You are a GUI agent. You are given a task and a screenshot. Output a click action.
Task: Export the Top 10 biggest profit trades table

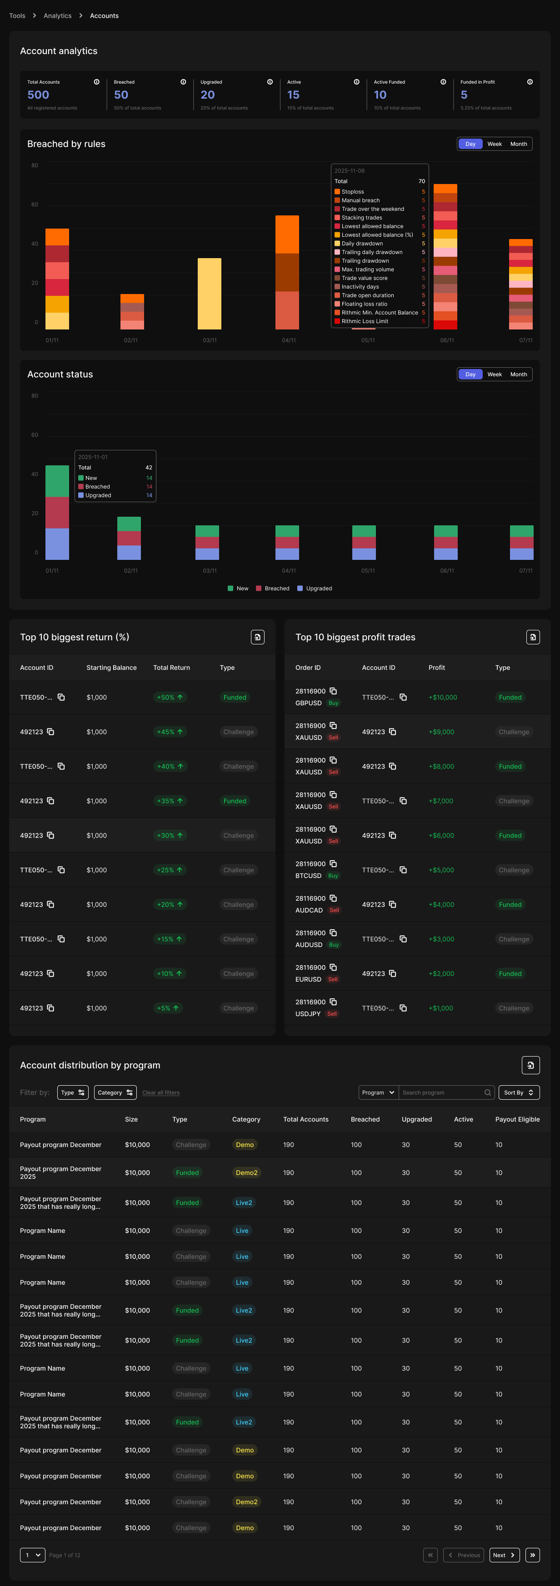click(x=533, y=637)
